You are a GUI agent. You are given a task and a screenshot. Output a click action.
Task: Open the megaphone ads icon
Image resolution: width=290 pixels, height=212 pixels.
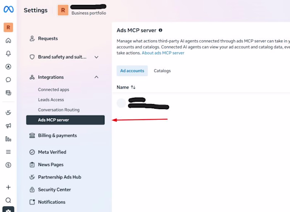[x=8, y=126]
